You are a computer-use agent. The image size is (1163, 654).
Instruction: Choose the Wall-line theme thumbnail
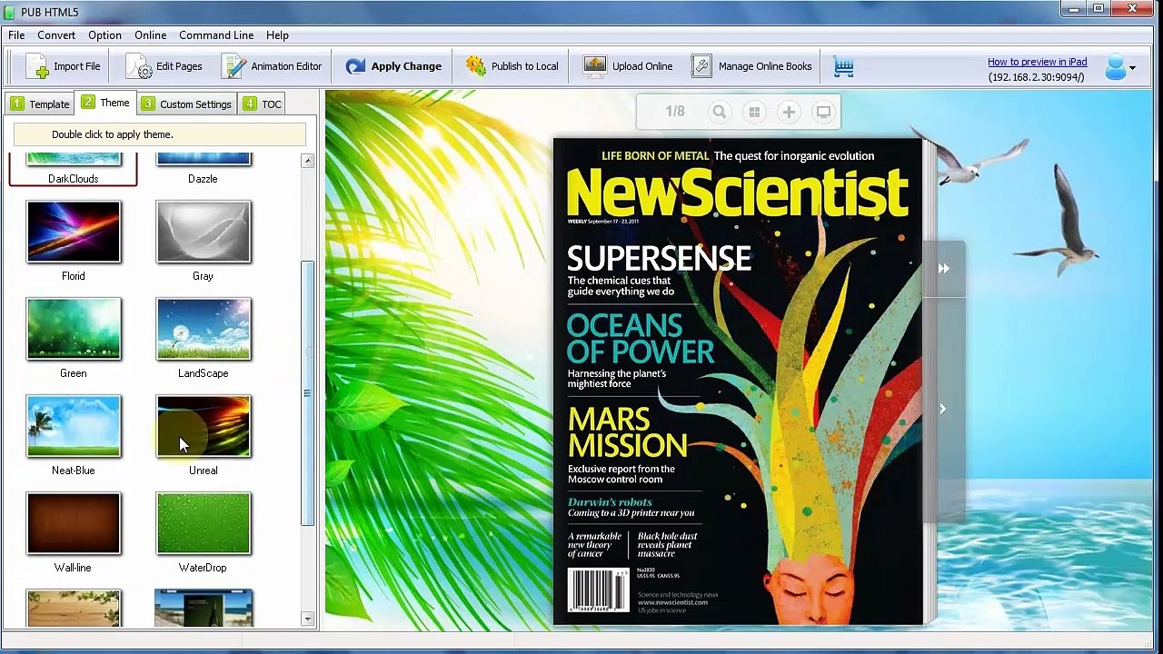[x=74, y=523]
